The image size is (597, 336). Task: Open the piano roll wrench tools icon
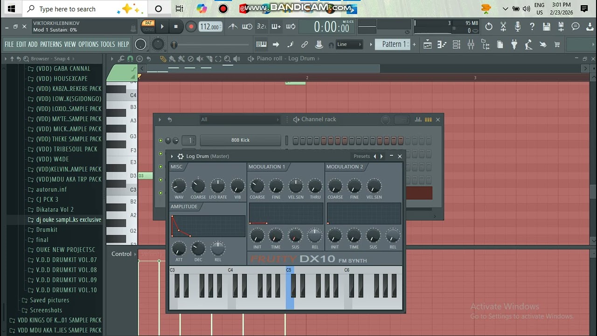click(x=121, y=59)
